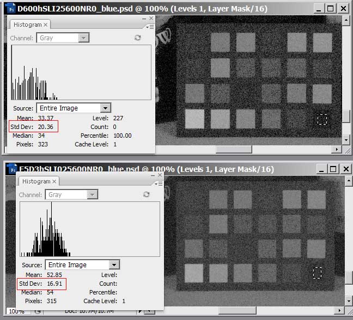Open the Histogram panel menu in the D600 window

click(150, 26)
